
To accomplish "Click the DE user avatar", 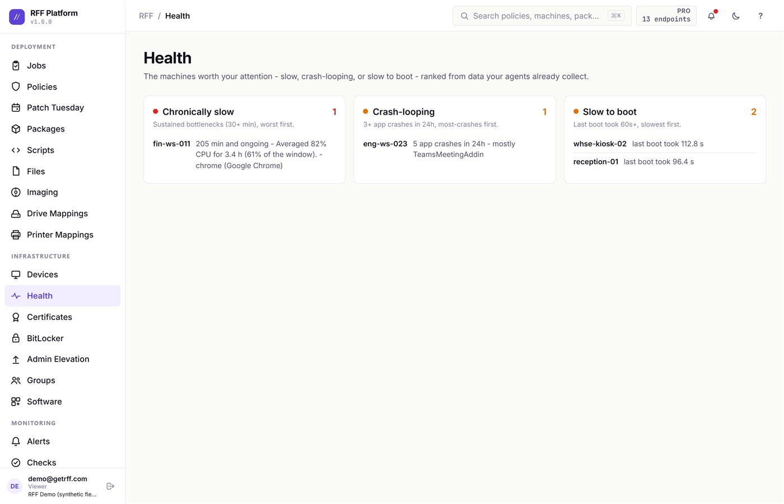I will (15, 486).
